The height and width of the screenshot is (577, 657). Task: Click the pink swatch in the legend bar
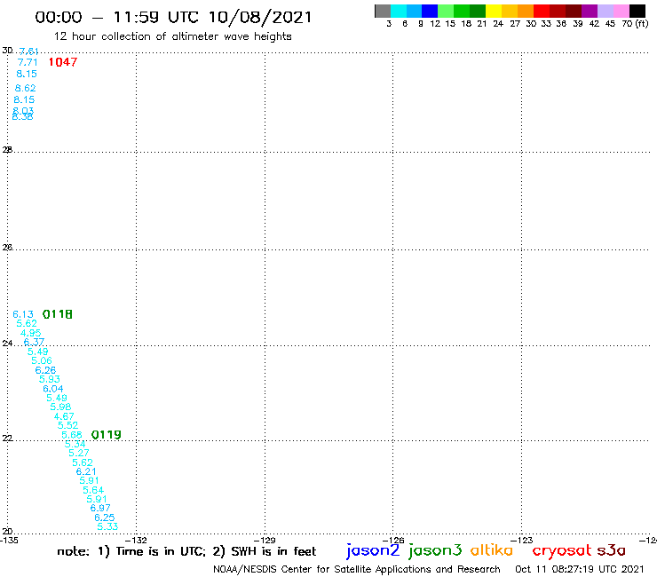[621, 11]
